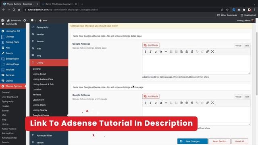Open browser extensions puzzle icon
Screen dimensions: 258x145
(244, 10)
